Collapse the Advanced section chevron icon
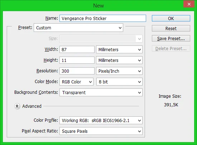This screenshot has width=197, height=145. coord(17,106)
